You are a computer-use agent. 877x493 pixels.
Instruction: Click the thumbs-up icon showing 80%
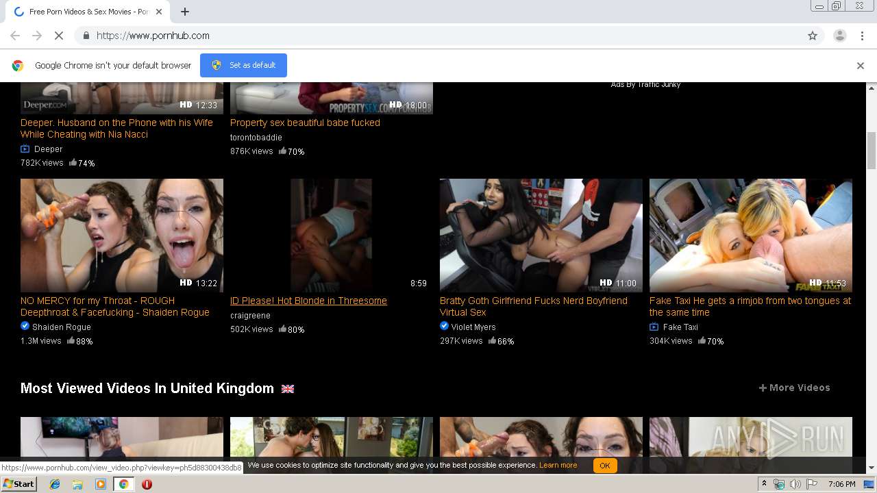coord(282,329)
